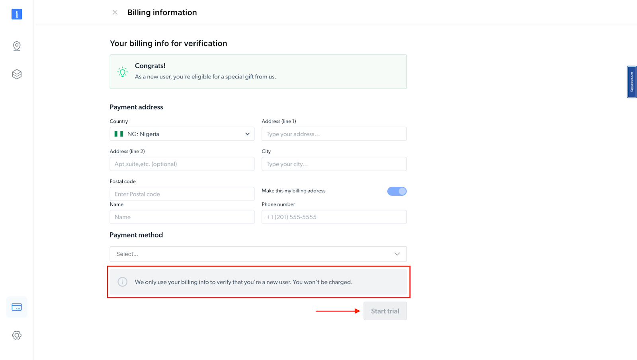This screenshot has height=360, width=637.
Task: Toggle Make this my billing address
Action: click(397, 191)
